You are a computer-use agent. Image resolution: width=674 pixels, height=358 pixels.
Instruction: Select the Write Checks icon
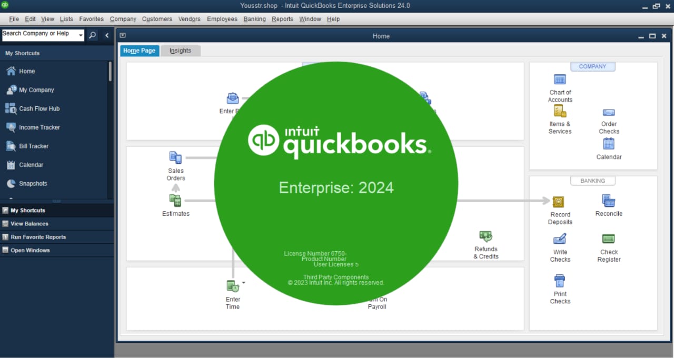click(560, 240)
